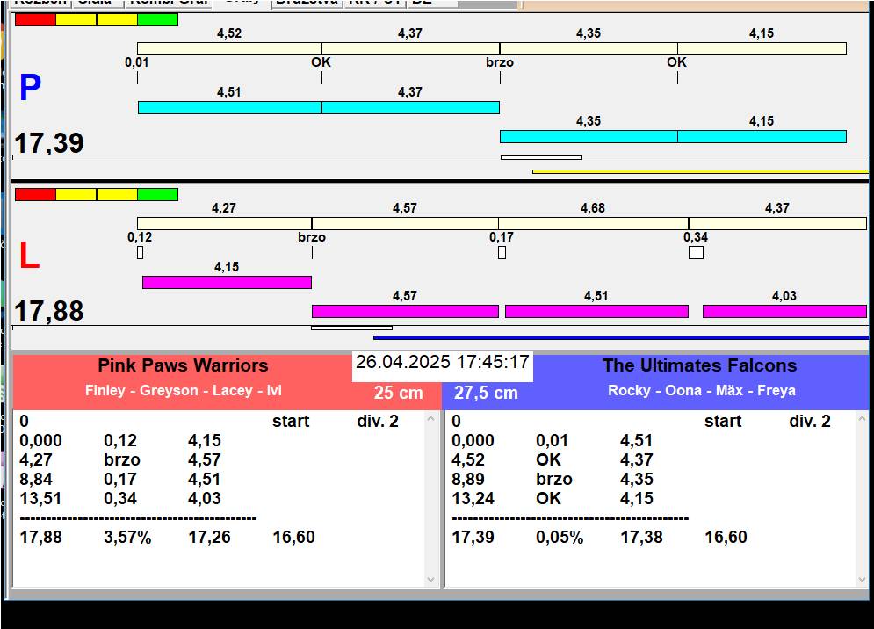This screenshot has height=629, width=874.
Task: Click the 27,5 cm jump height
Action: pyautogui.click(x=486, y=393)
